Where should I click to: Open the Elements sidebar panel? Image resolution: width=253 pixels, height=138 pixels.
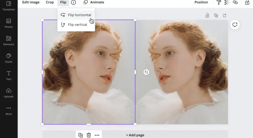9,41
